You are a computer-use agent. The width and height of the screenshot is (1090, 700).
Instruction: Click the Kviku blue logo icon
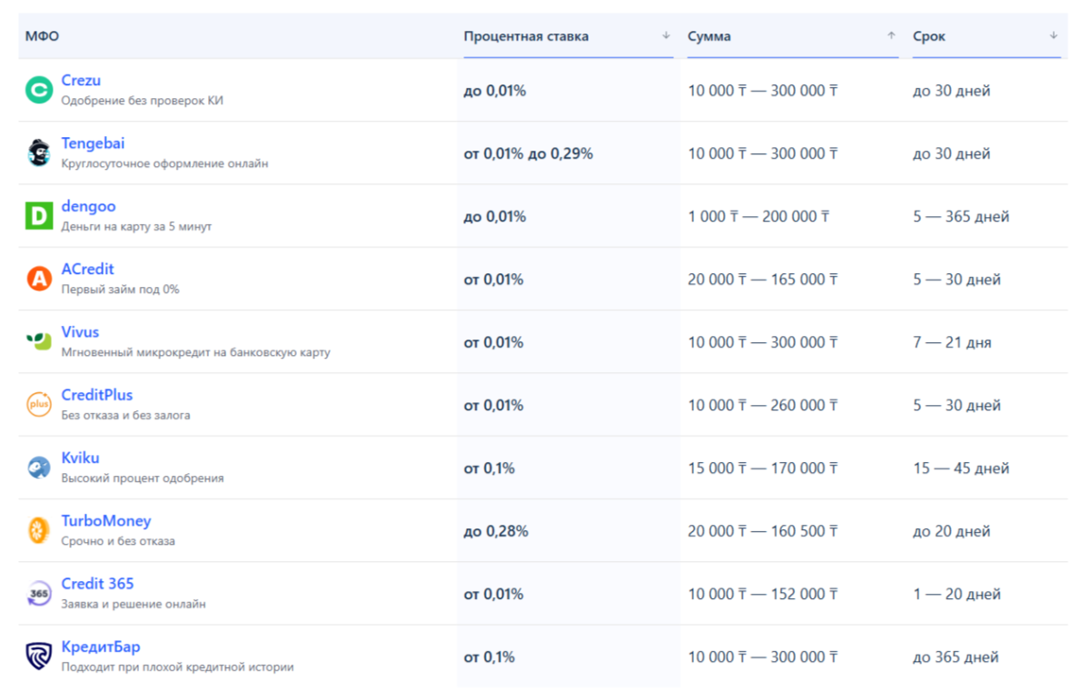(39, 468)
